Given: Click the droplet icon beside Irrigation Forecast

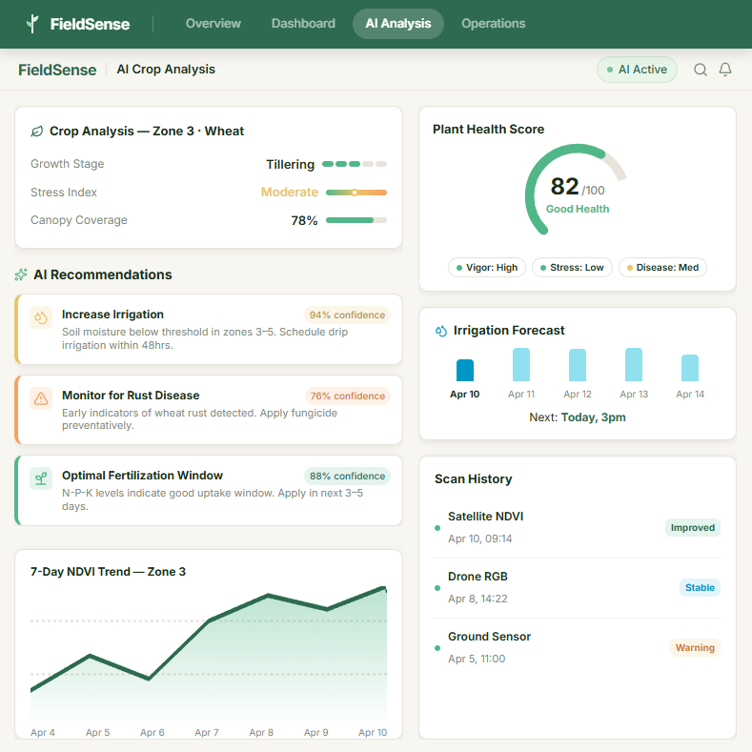Looking at the screenshot, I should click(440, 331).
